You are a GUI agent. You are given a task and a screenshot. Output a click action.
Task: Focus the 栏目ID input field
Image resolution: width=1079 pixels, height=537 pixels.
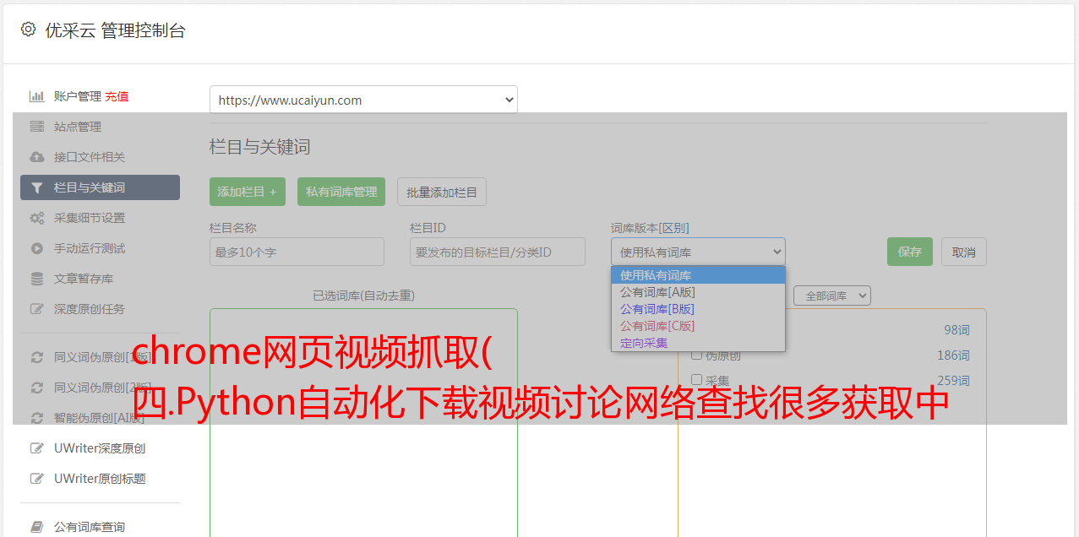pyautogui.click(x=498, y=252)
